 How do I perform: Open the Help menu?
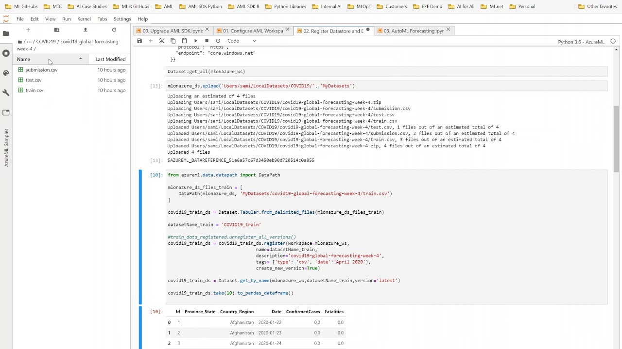click(142, 19)
